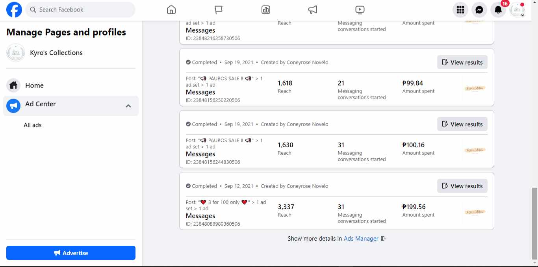This screenshot has width=538, height=267.
Task: Open the nine-dot apps menu
Action: point(460,10)
